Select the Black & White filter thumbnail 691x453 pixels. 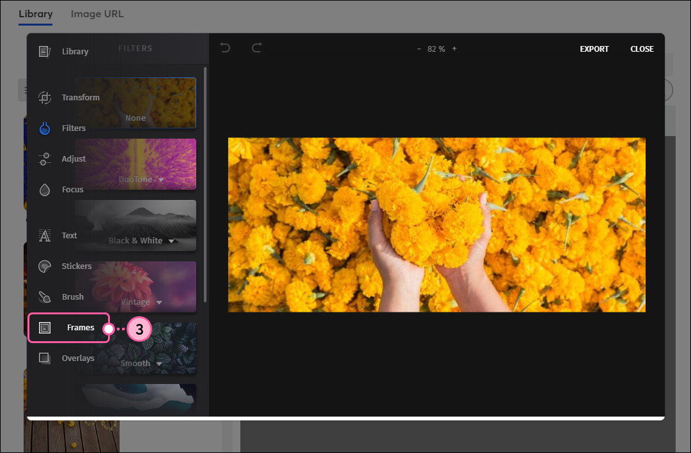136,225
